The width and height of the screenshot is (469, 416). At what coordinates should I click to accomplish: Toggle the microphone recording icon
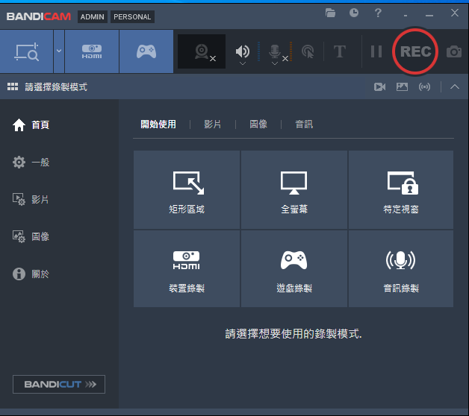275,51
